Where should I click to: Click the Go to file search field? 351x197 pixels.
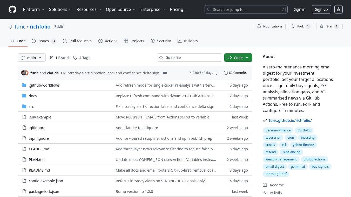[x=190, y=58]
